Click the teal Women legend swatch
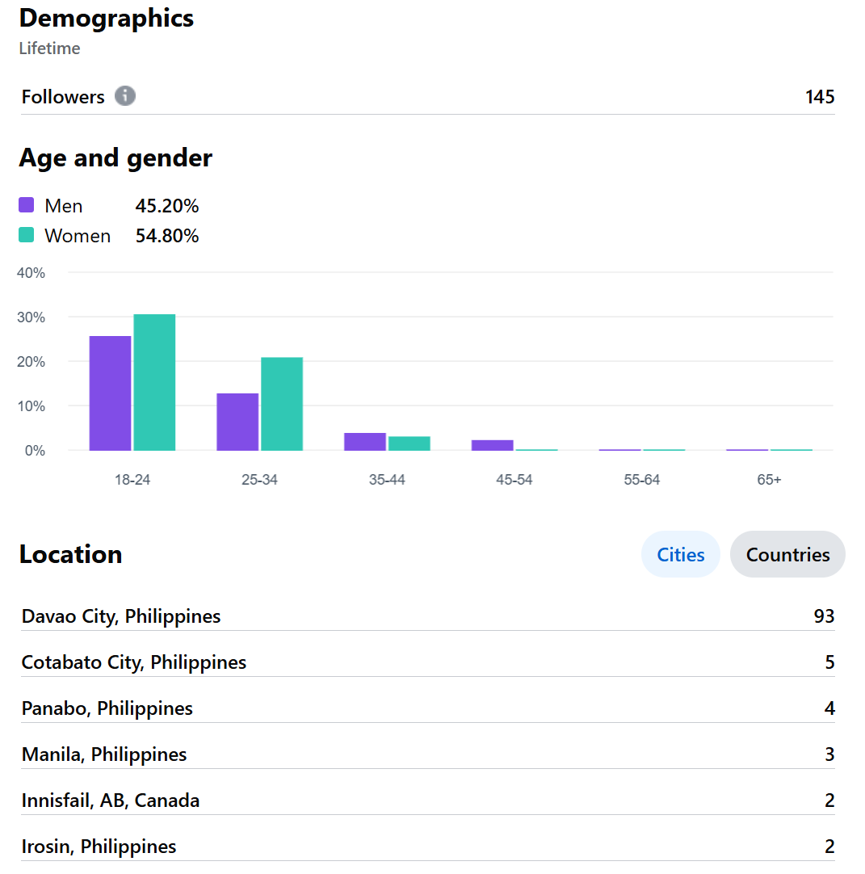 (x=27, y=235)
